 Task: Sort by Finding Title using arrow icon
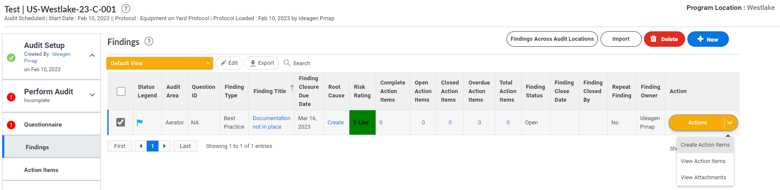tap(292, 88)
